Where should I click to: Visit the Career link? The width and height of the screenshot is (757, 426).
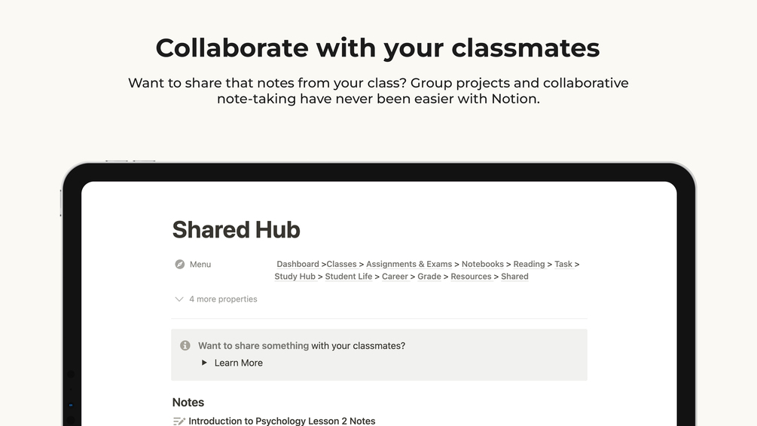click(395, 277)
